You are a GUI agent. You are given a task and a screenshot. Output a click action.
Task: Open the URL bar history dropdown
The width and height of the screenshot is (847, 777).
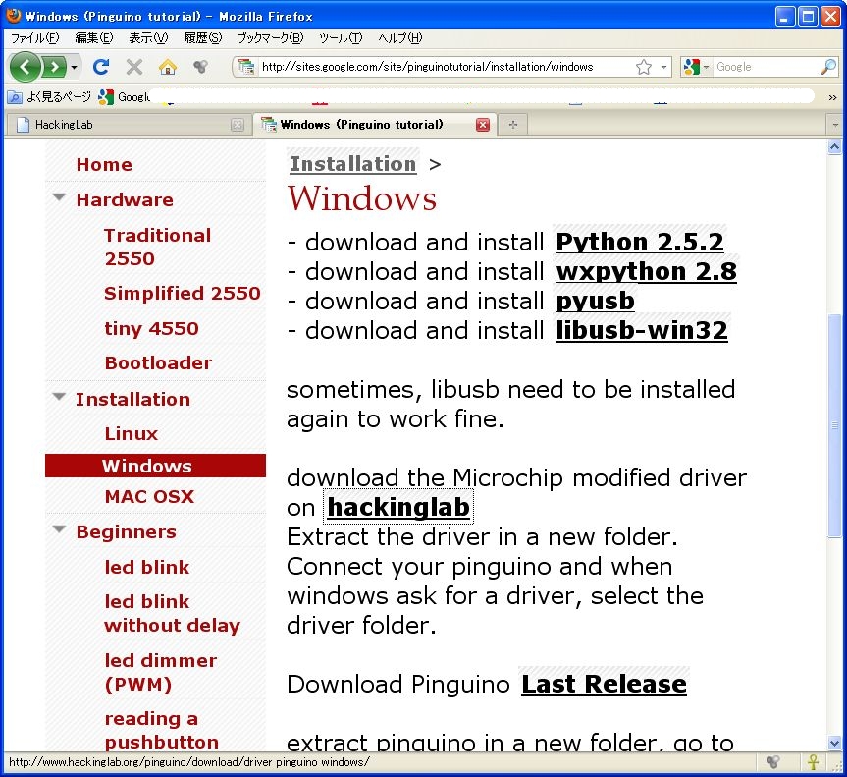(x=663, y=67)
